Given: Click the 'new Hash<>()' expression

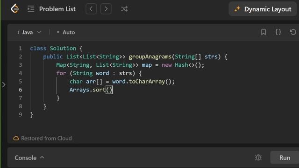Looking at the screenshot, I should coord(183,65).
